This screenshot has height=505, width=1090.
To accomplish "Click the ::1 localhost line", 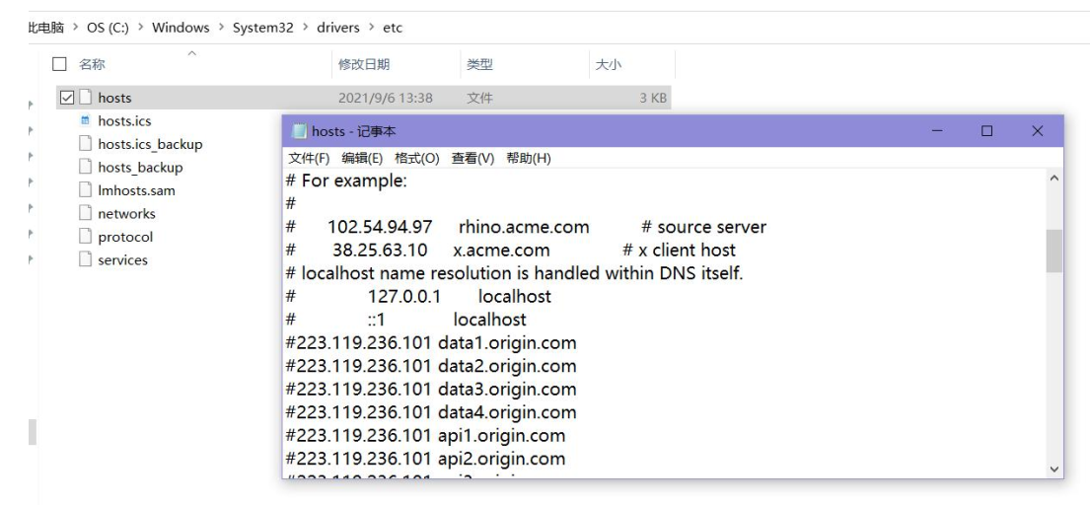I will click(x=406, y=320).
